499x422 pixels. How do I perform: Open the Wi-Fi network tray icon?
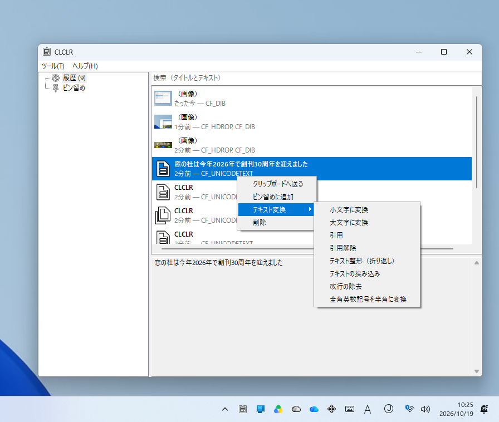coord(409,409)
